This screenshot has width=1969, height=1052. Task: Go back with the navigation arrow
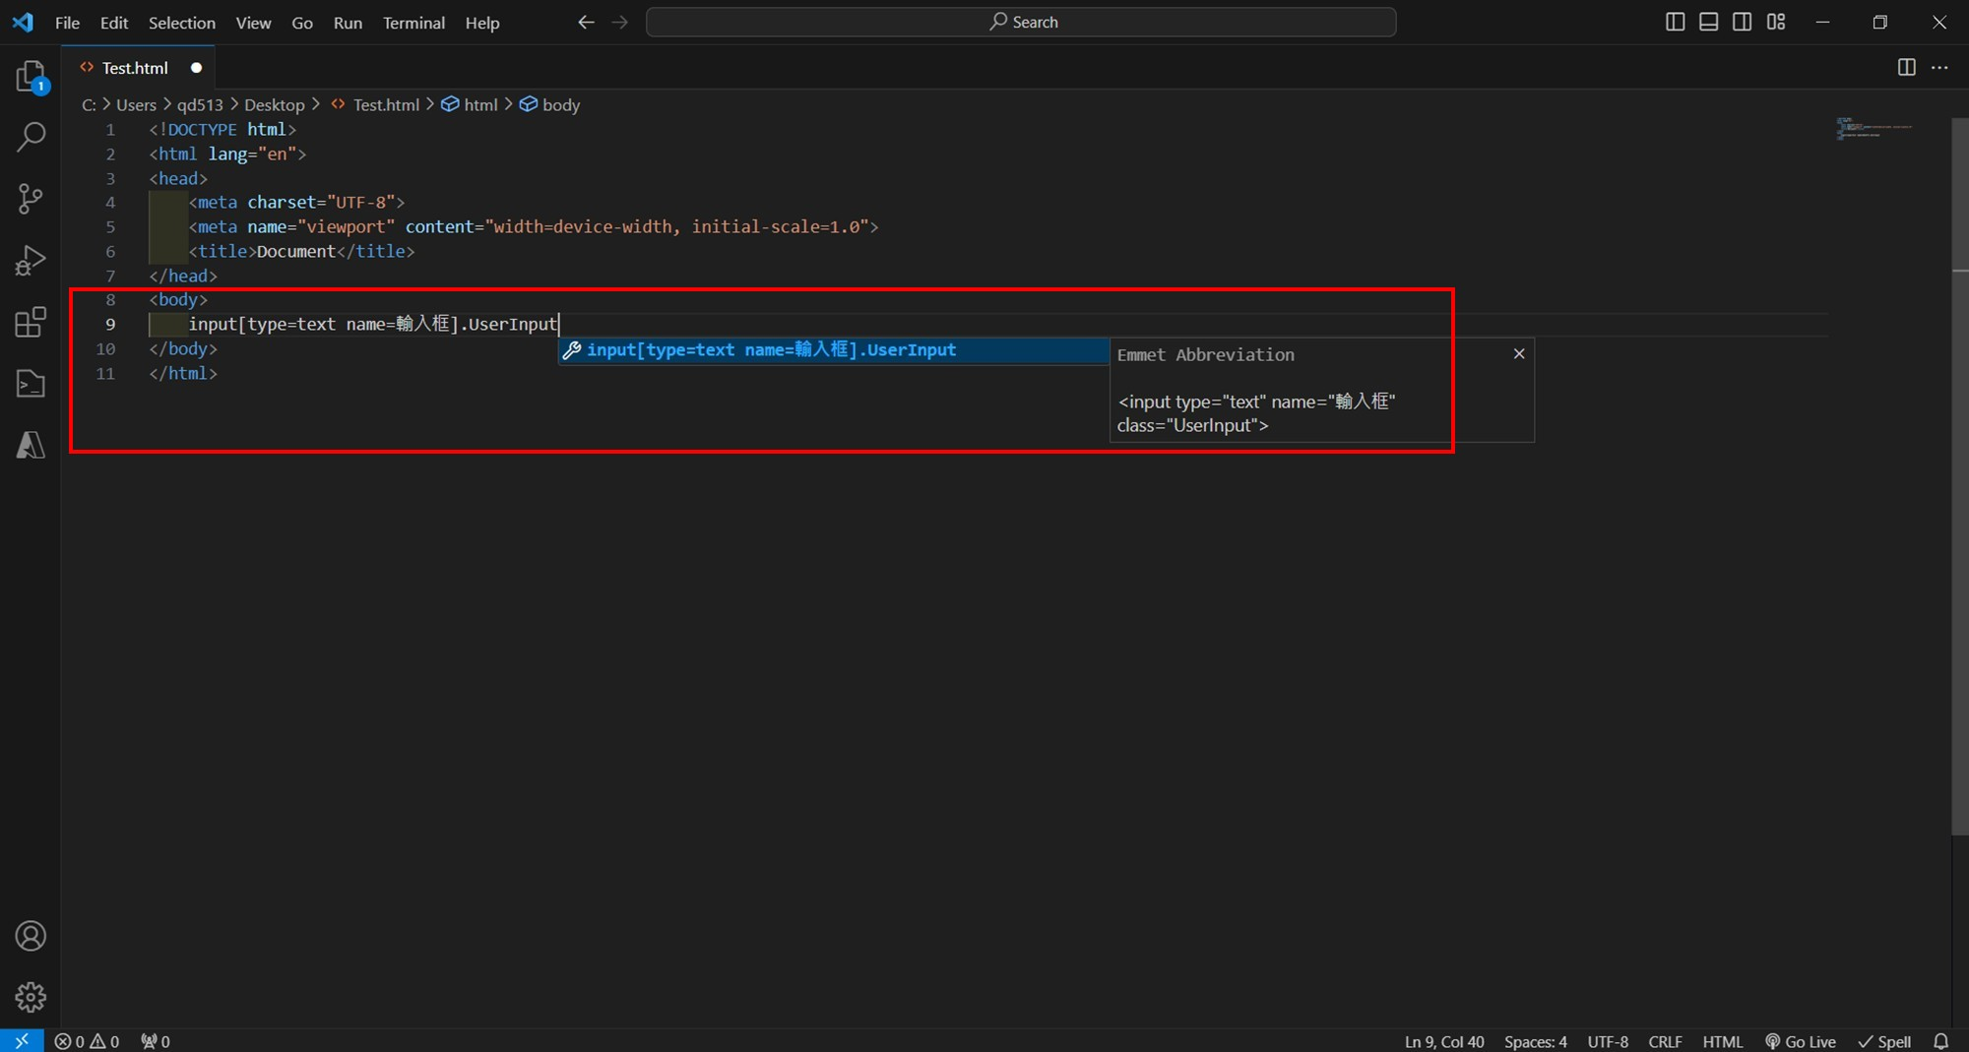tap(586, 22)
